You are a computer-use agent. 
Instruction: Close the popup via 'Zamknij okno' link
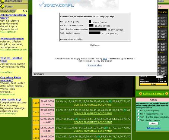click(95, 65)
